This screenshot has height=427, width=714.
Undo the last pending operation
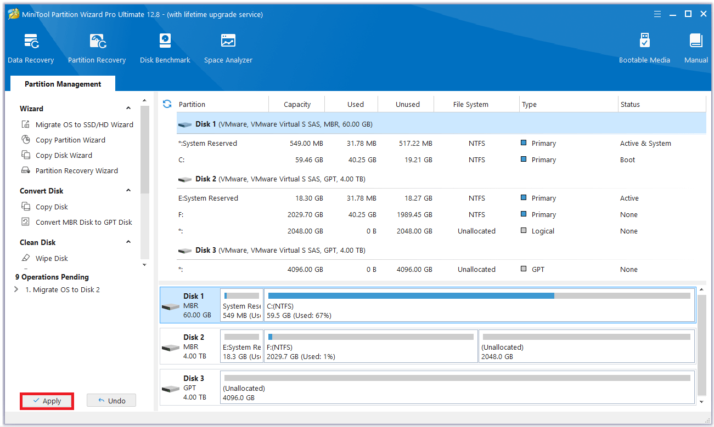[111, 401]
